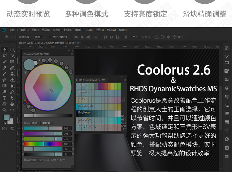Screen dimensions: 232x172
Task: Enable the 自动选择 checkbox
Action: [17, 37]
